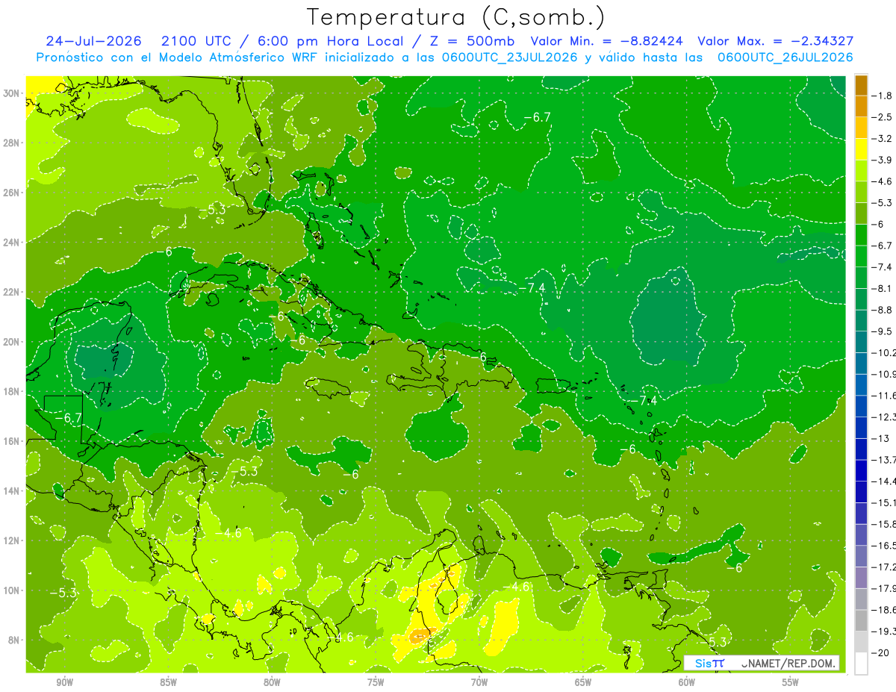Click the -1.8 colorbar label

coord(883,96)
